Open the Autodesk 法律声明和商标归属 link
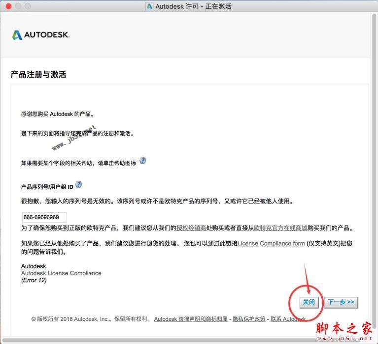 (x=191, y=319)
